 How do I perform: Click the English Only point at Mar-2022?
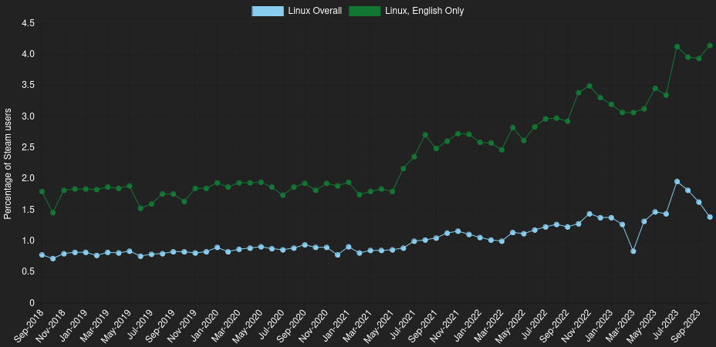502,150
